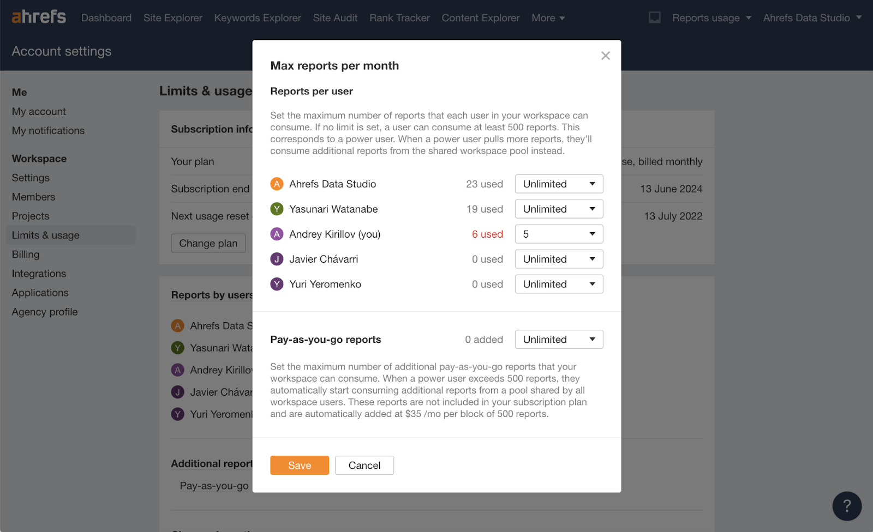
Task: Expand the More navigation menu
Action: coord(548,17)
